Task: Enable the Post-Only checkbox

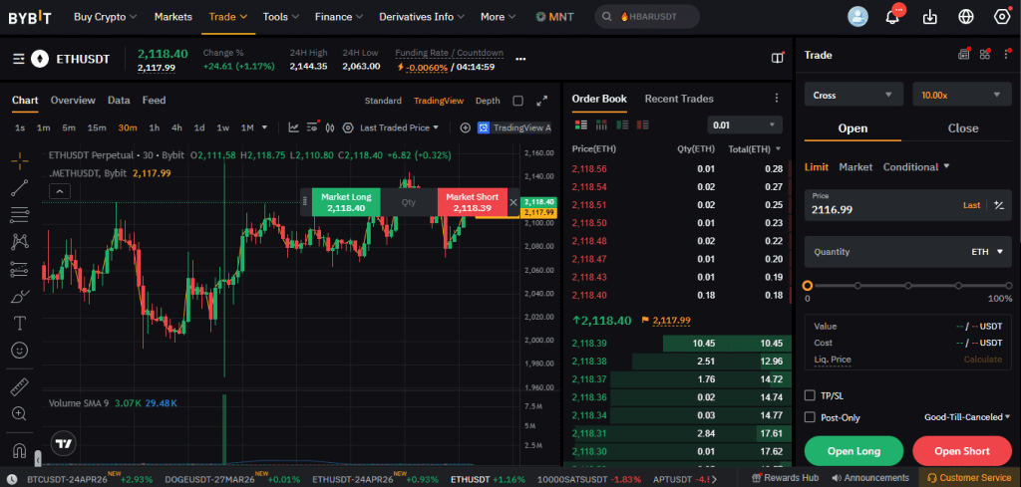Action: point(810,417)
